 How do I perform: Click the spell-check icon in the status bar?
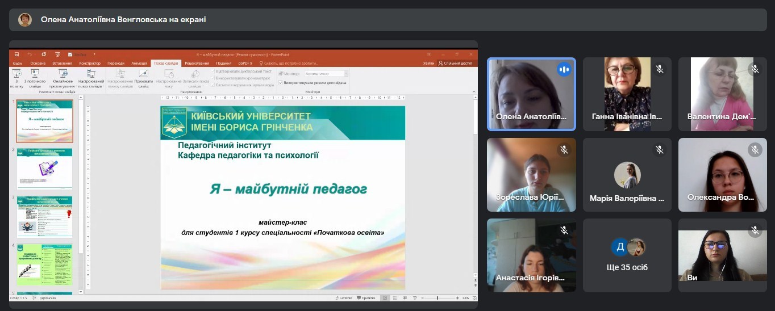35,298
